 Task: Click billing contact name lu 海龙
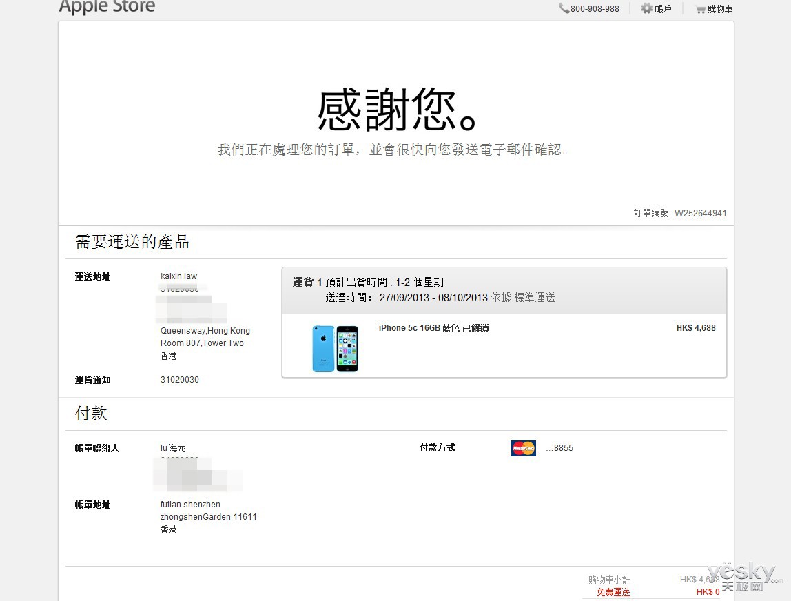coord(173,448)
